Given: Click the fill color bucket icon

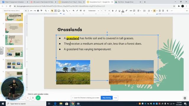Looking at the screenshot, I should [74, 11].
